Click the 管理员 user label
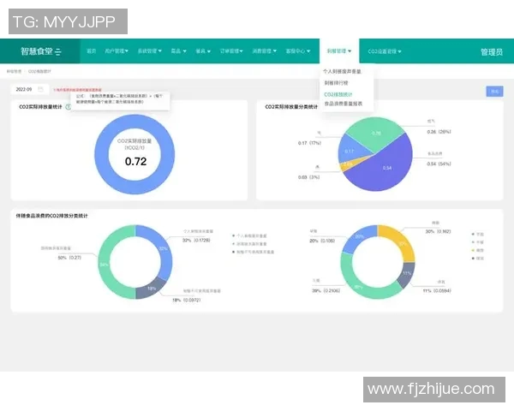The width and height of the screenshot is (514, 411). pos(492,52)
